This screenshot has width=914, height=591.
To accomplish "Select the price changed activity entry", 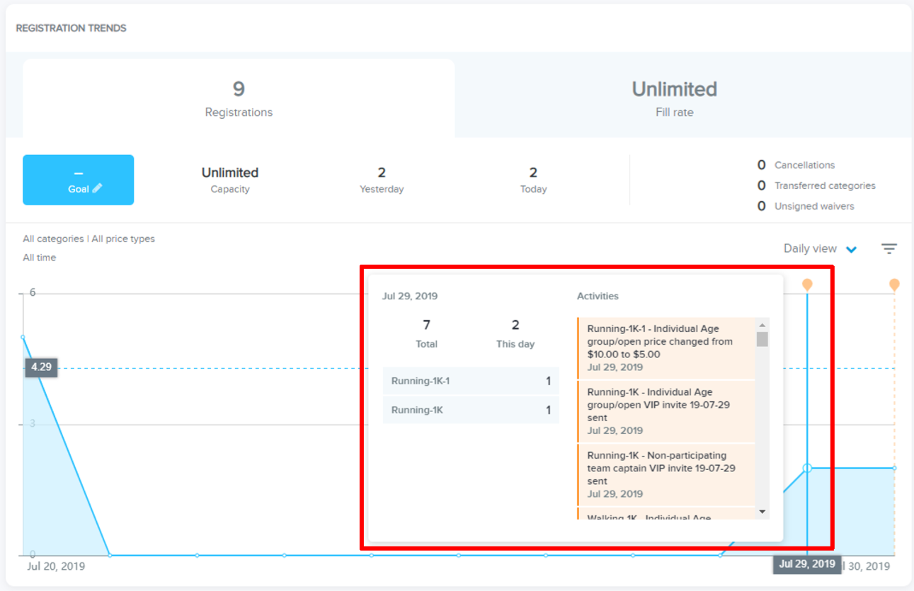I will [665, 348].
